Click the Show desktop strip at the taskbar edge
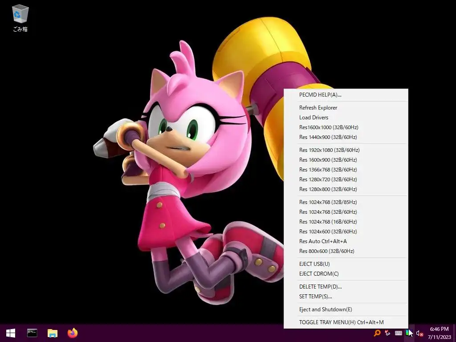Image resolution: width=456 pixels, height=342 pixels. click(x=455, y=333)
